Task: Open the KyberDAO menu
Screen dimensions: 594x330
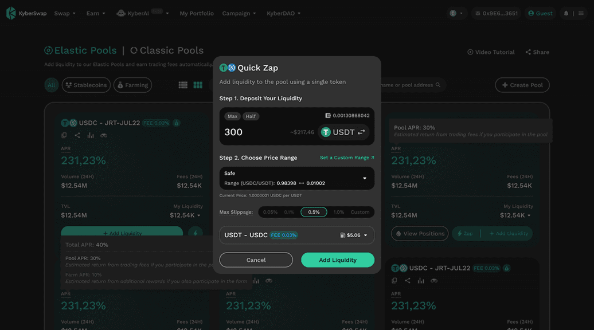Action: point(283,13)
